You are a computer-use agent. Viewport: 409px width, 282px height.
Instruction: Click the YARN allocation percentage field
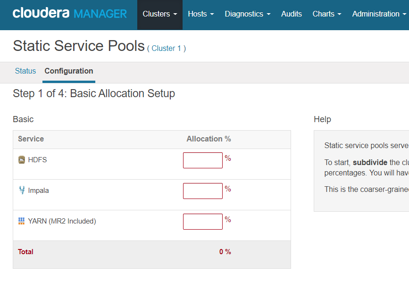click(202, 221)
